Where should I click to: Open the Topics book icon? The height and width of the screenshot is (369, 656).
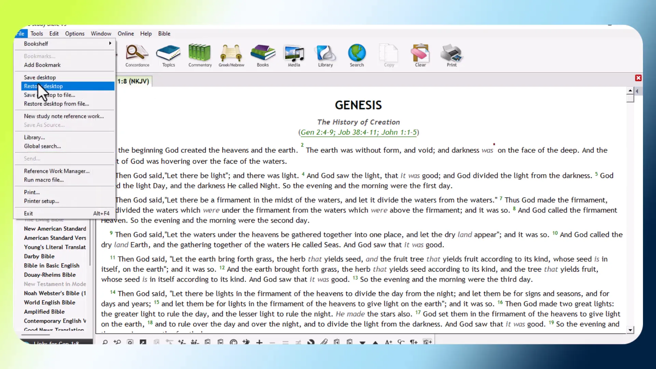point(168,56)
